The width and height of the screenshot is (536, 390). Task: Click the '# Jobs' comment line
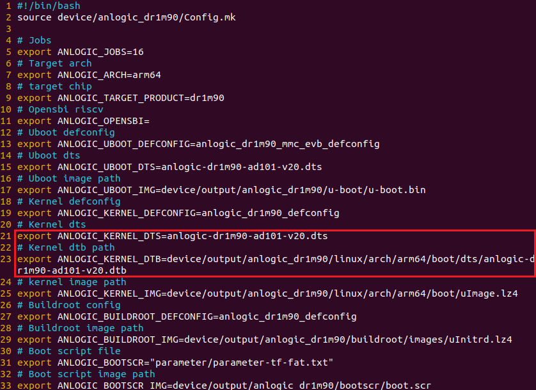(x=34, y=40)
